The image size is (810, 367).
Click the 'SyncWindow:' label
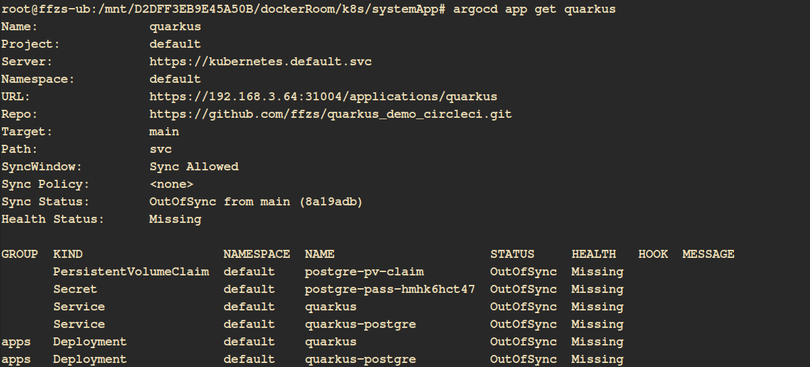click(42, 167)
